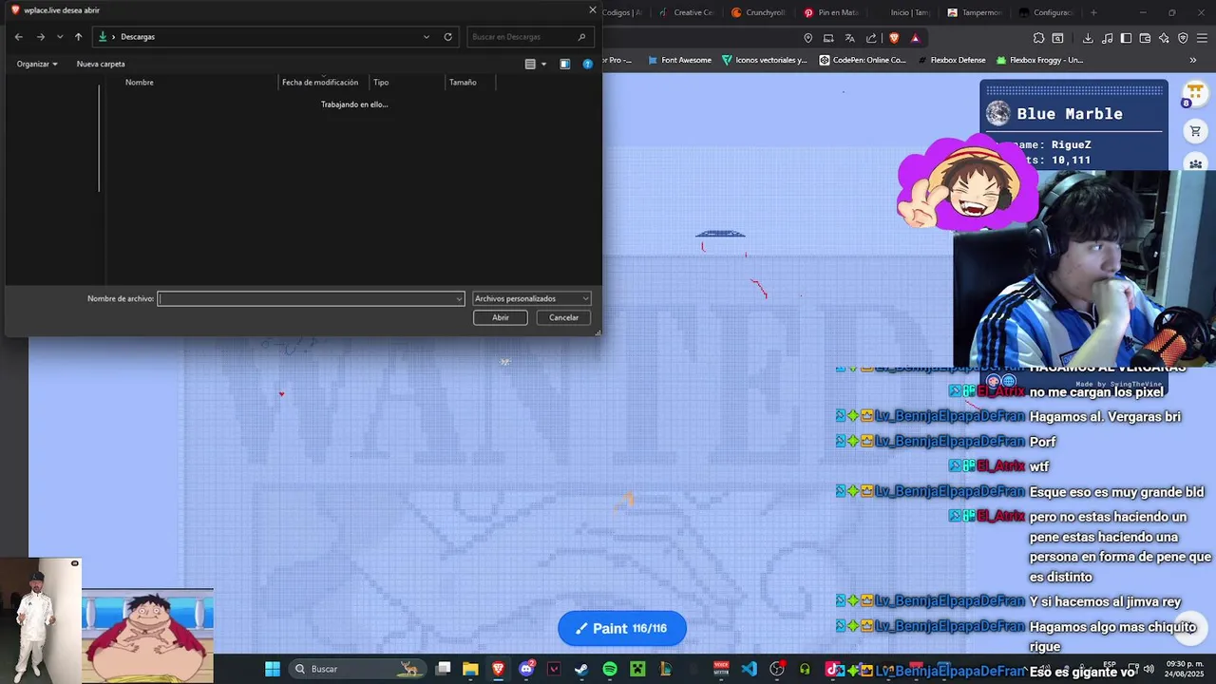Click taskbar clock showing 09:30 p. m.

pos(1185,669)
